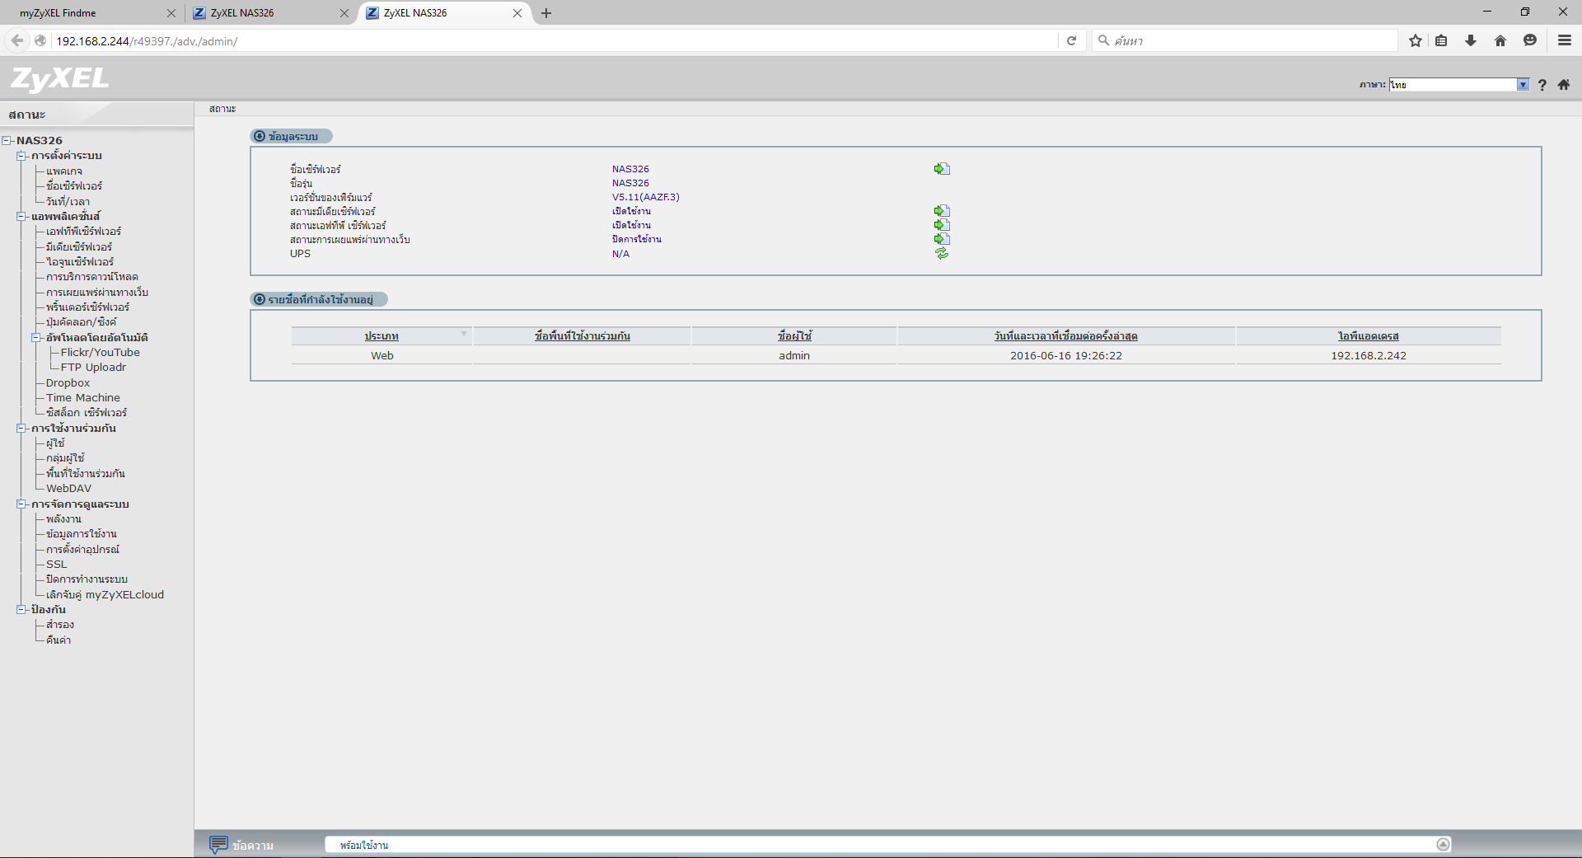Image resolution: width=1582 pixels, height=858 pixels.
Task: Open สำรอง under ป้องกัน in sidebar
Action: pos(60,625)
